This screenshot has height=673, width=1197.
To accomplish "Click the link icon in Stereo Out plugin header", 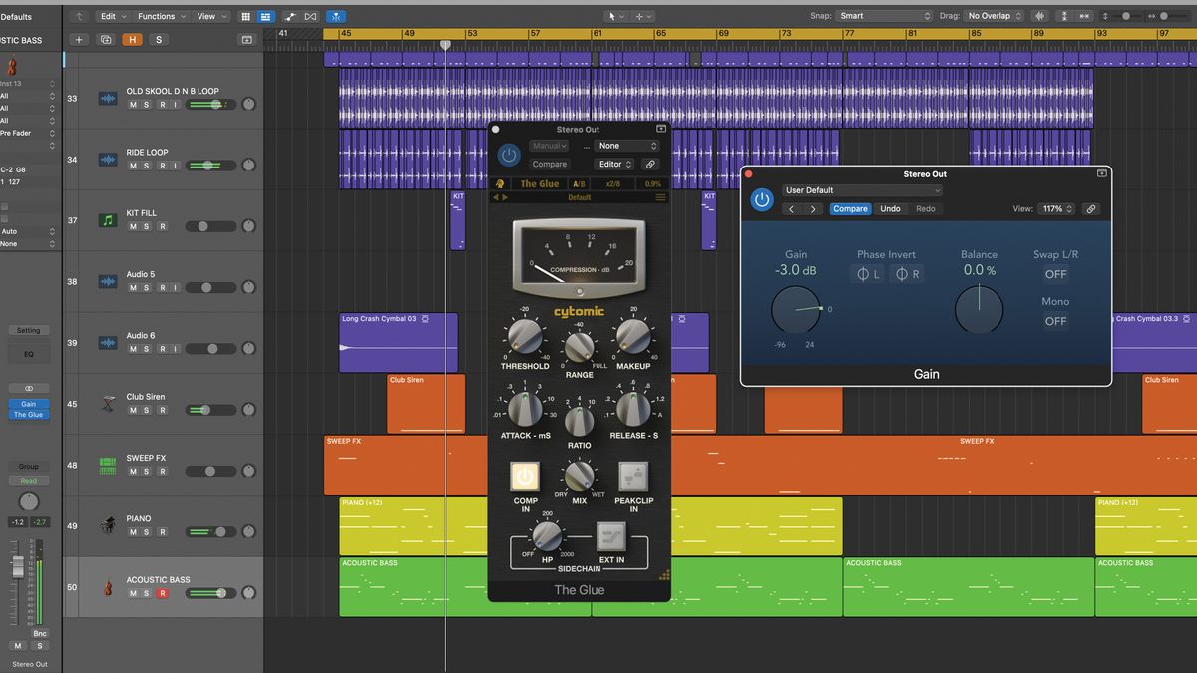I will point(1092,209).
